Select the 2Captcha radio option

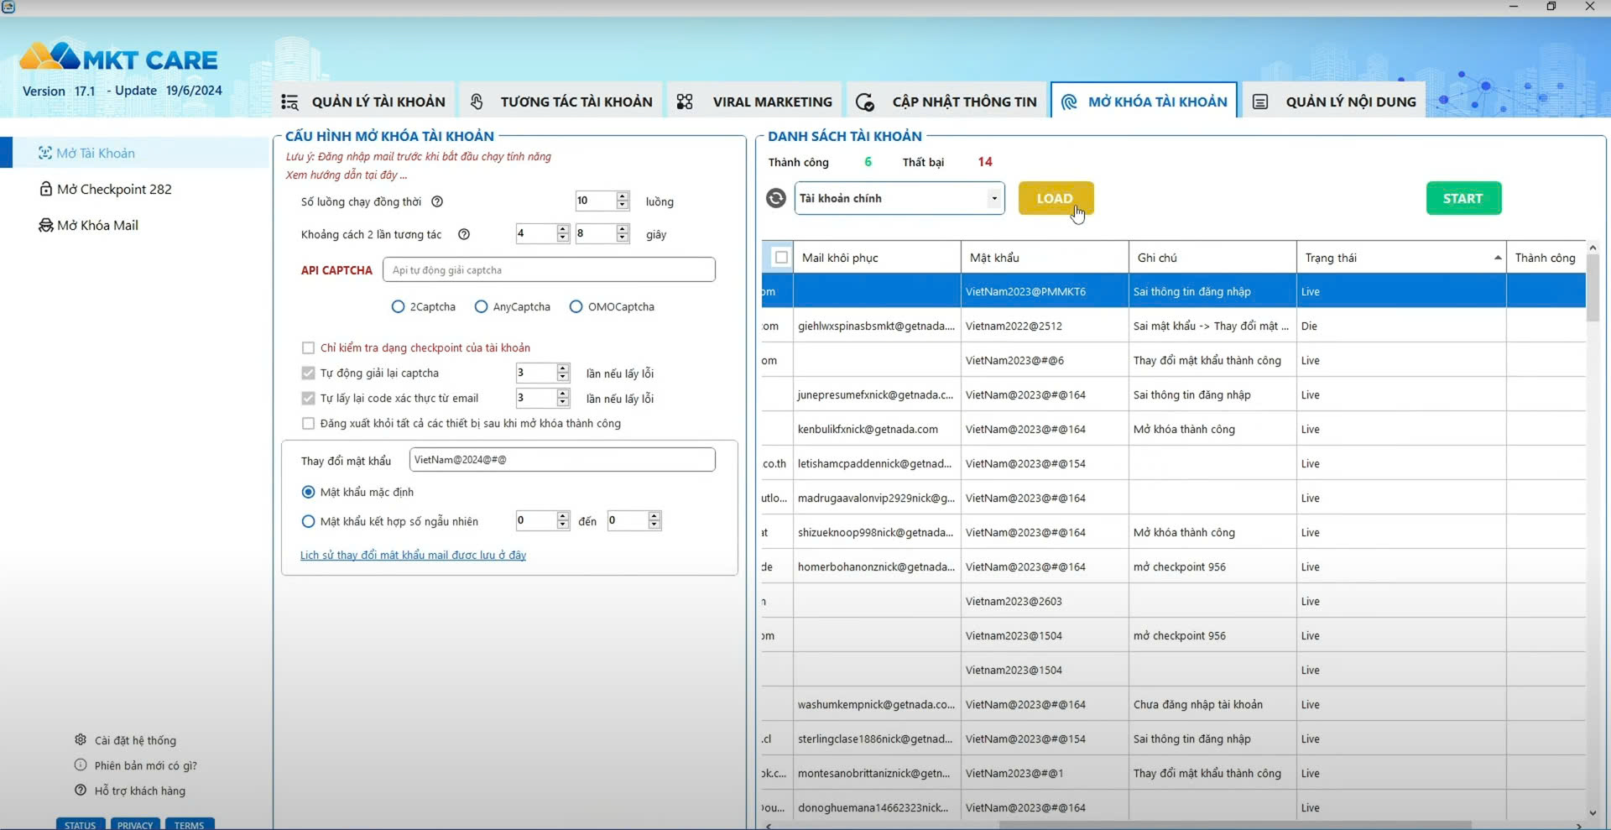pyautogui.click(x=398, y=307)
